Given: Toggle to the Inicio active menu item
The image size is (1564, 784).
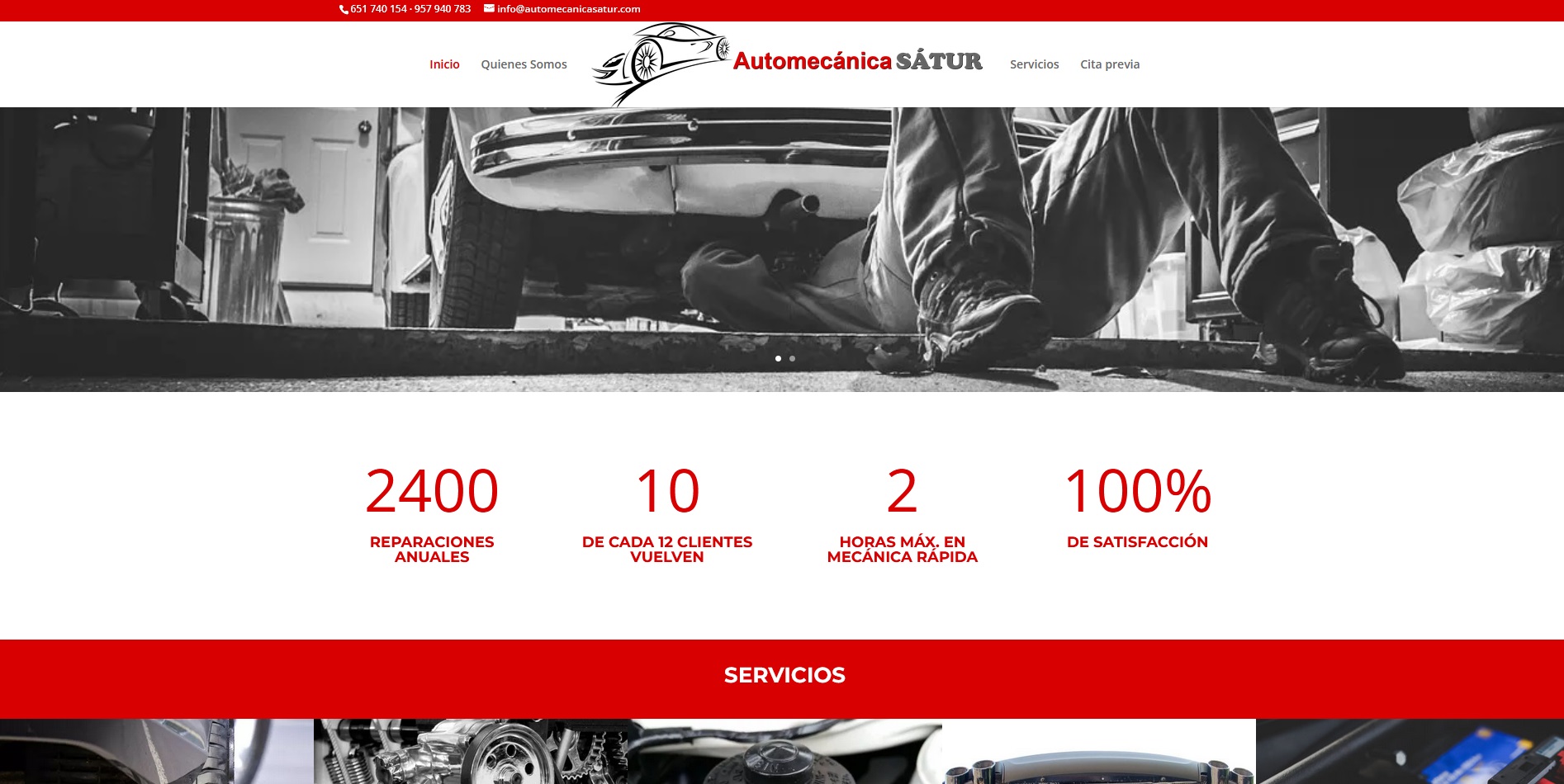Looking at the screenshot, I should tap(444, 64).
